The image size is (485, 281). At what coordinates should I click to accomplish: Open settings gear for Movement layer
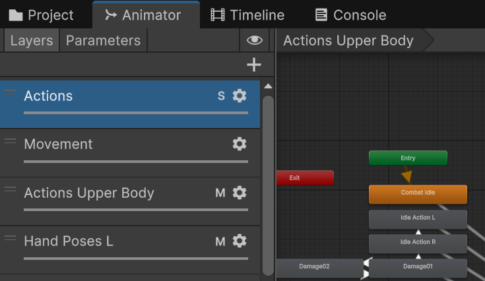[240, 144]
